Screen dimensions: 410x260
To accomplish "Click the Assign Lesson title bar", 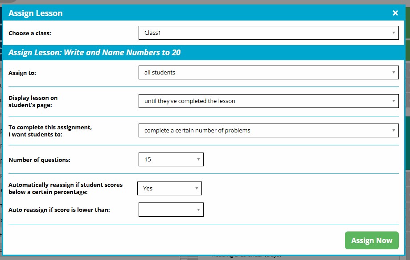I will (x=35, y=13).
